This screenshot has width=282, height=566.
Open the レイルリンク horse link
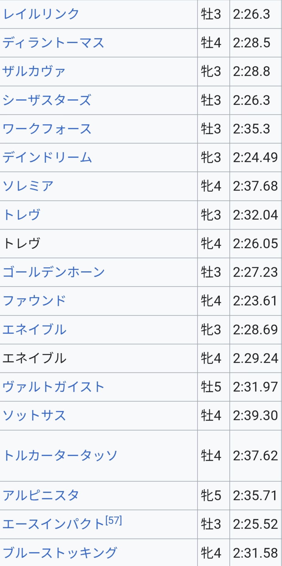click(x=41, y=14)
